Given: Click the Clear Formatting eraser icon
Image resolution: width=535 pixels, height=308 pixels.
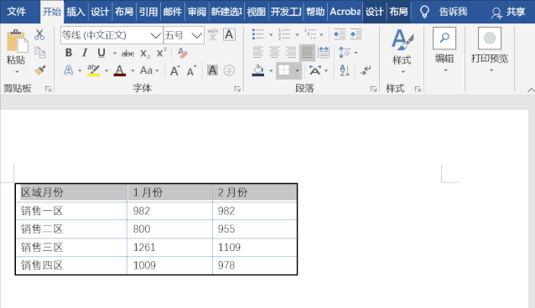Looking at the screenshot, I should click(182, 53).
